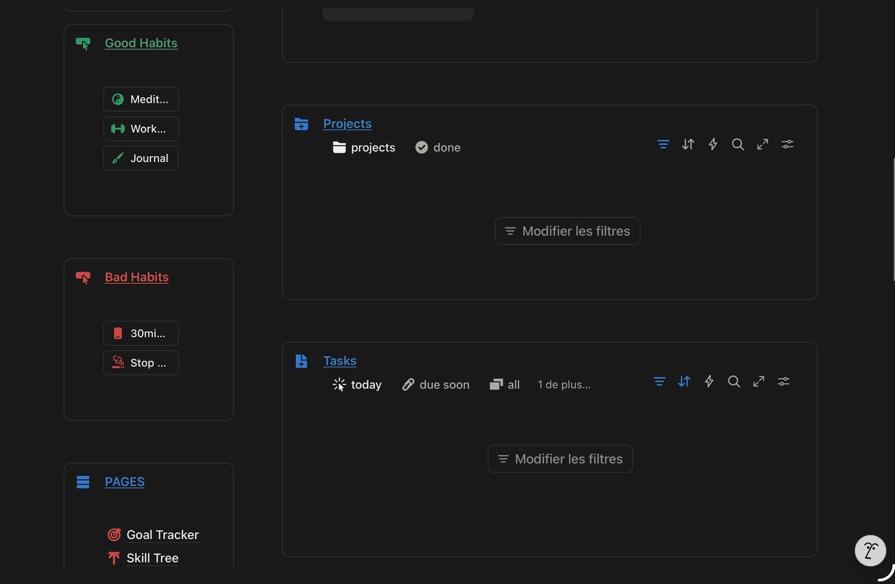Expand the '1 de plus...' views dropdown

(x=564, y=385)
